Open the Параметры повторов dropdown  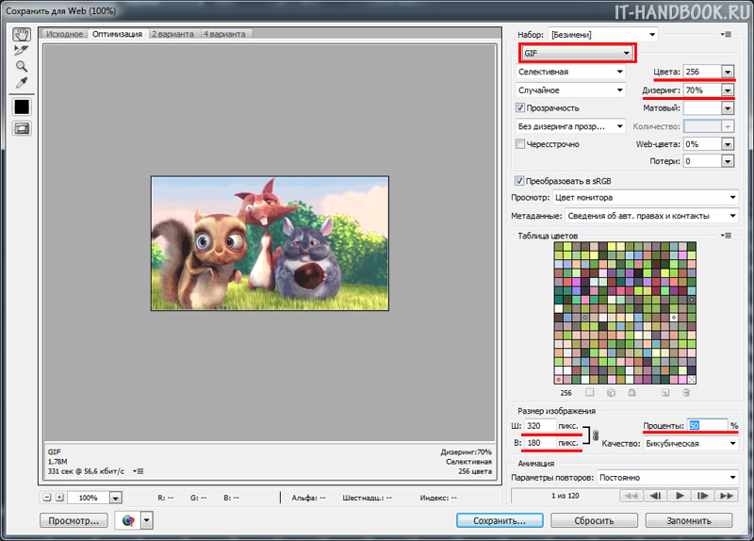tap(667, 478)
